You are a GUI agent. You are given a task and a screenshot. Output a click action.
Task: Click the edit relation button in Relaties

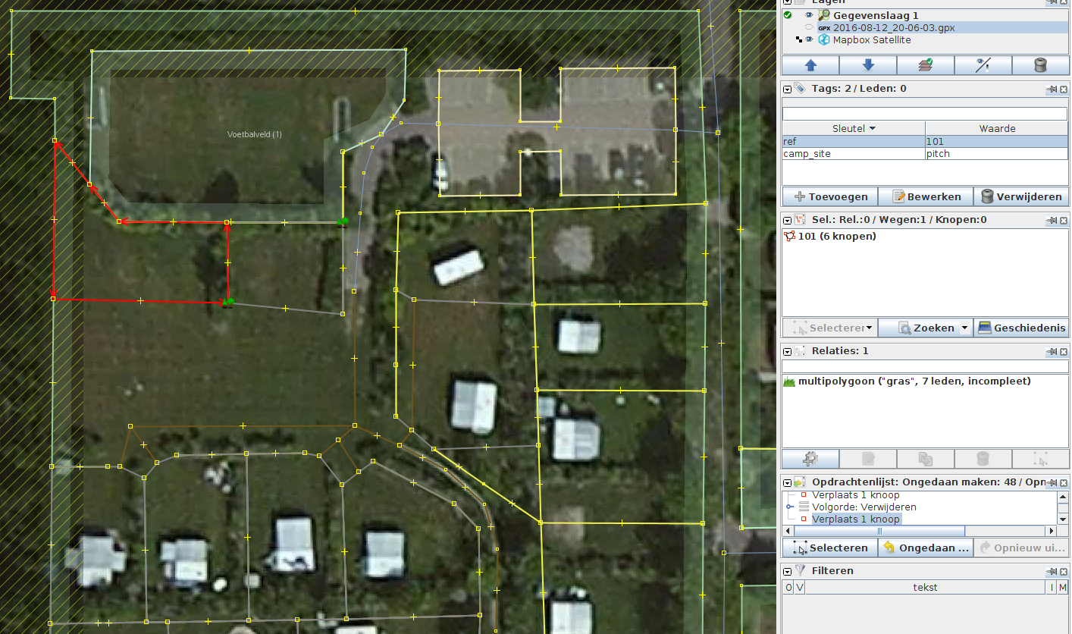(x=868, y=458)
